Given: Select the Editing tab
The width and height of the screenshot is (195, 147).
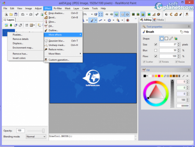Looking at the screenshot, I should pos(146,20).
